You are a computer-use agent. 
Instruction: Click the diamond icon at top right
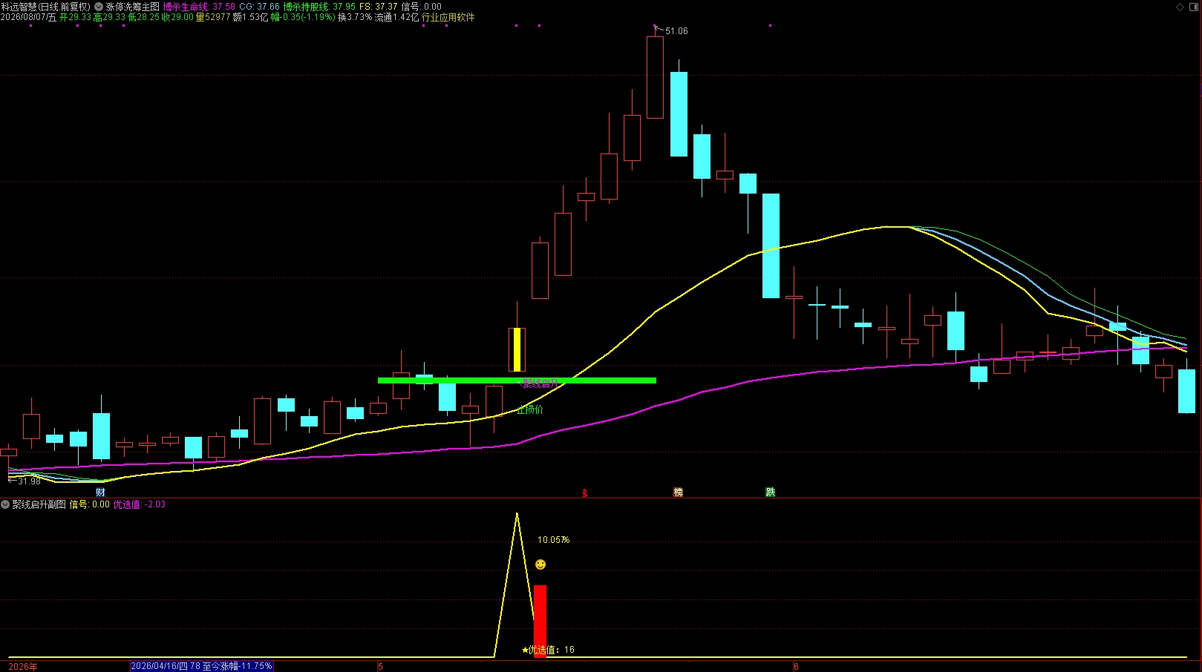click(1180, 7)
